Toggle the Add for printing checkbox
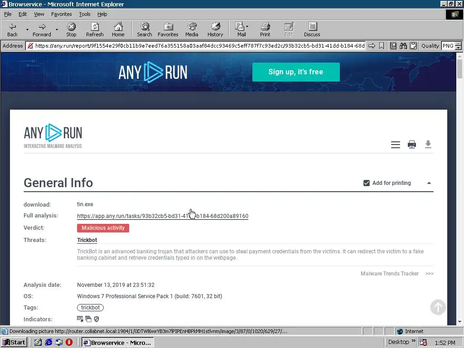464x348 pixels. tap(366, 183)
